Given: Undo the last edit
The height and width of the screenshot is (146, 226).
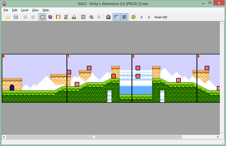Looking at the screenshot, I should pos(25,17).
